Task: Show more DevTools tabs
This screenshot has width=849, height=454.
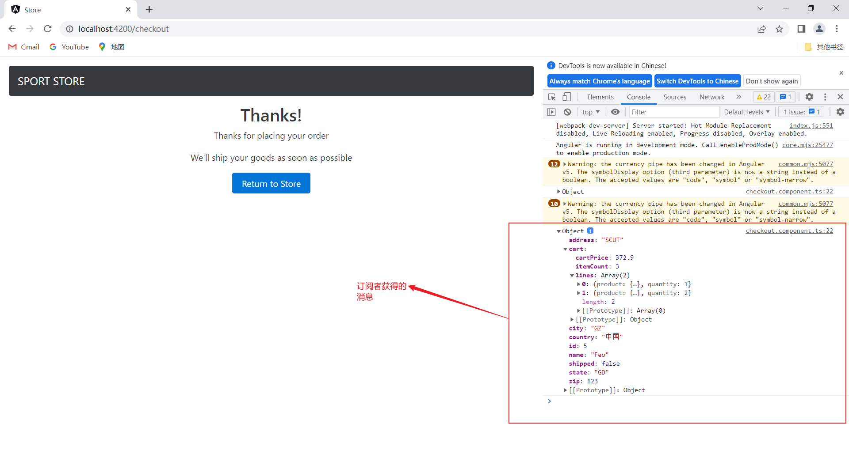Action: (738, 97)
